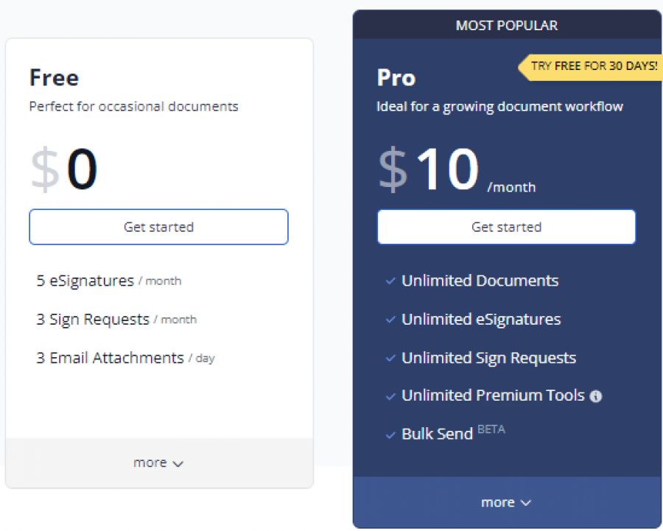
Task: Click the checkmark beside Bulk Send
Action: [390, 435]
